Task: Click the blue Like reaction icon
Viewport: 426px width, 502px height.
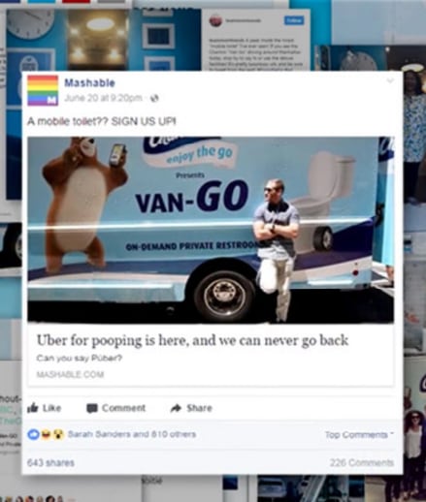Action: (33, 434)
